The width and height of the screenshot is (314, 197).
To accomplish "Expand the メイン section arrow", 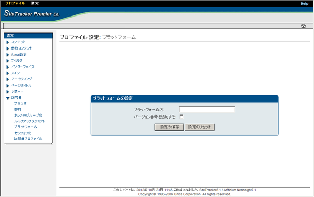I will click(8, 73).
